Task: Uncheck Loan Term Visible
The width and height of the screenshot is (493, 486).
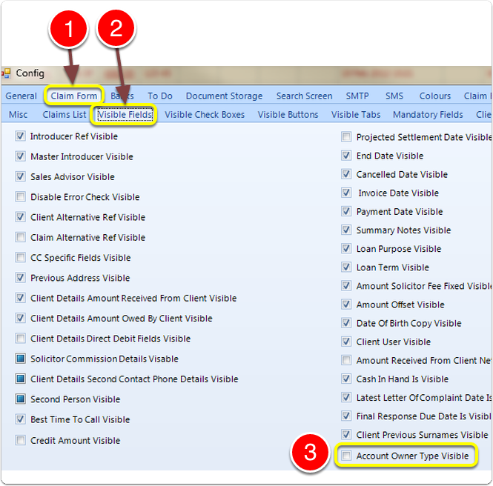Action: point(346,267)
